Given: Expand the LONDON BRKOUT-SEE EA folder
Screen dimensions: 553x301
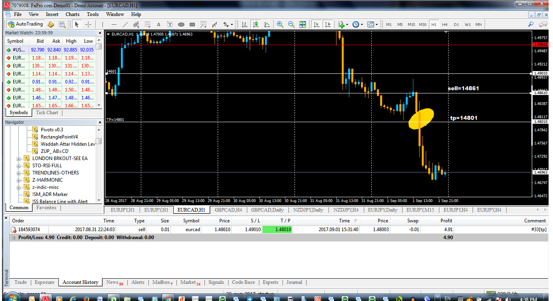Looking at the screenshot, I should pyautogui.click(x=19, y=158).
